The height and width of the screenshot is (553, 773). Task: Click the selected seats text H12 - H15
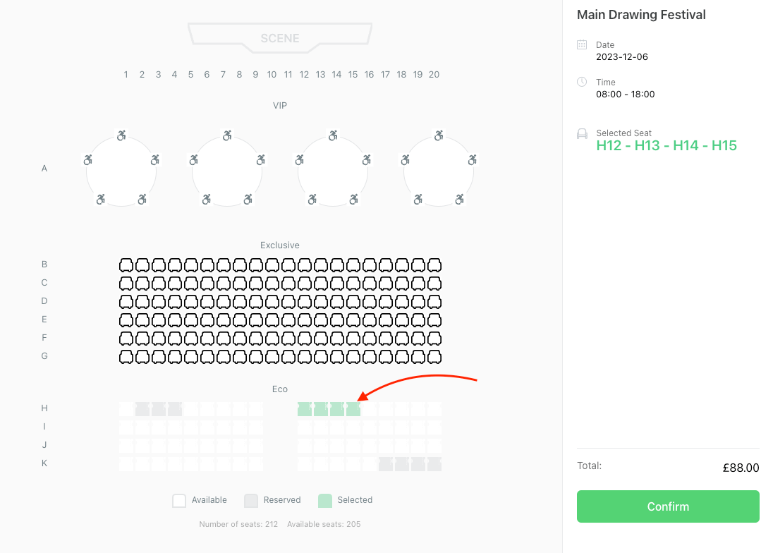pos(666,146)
